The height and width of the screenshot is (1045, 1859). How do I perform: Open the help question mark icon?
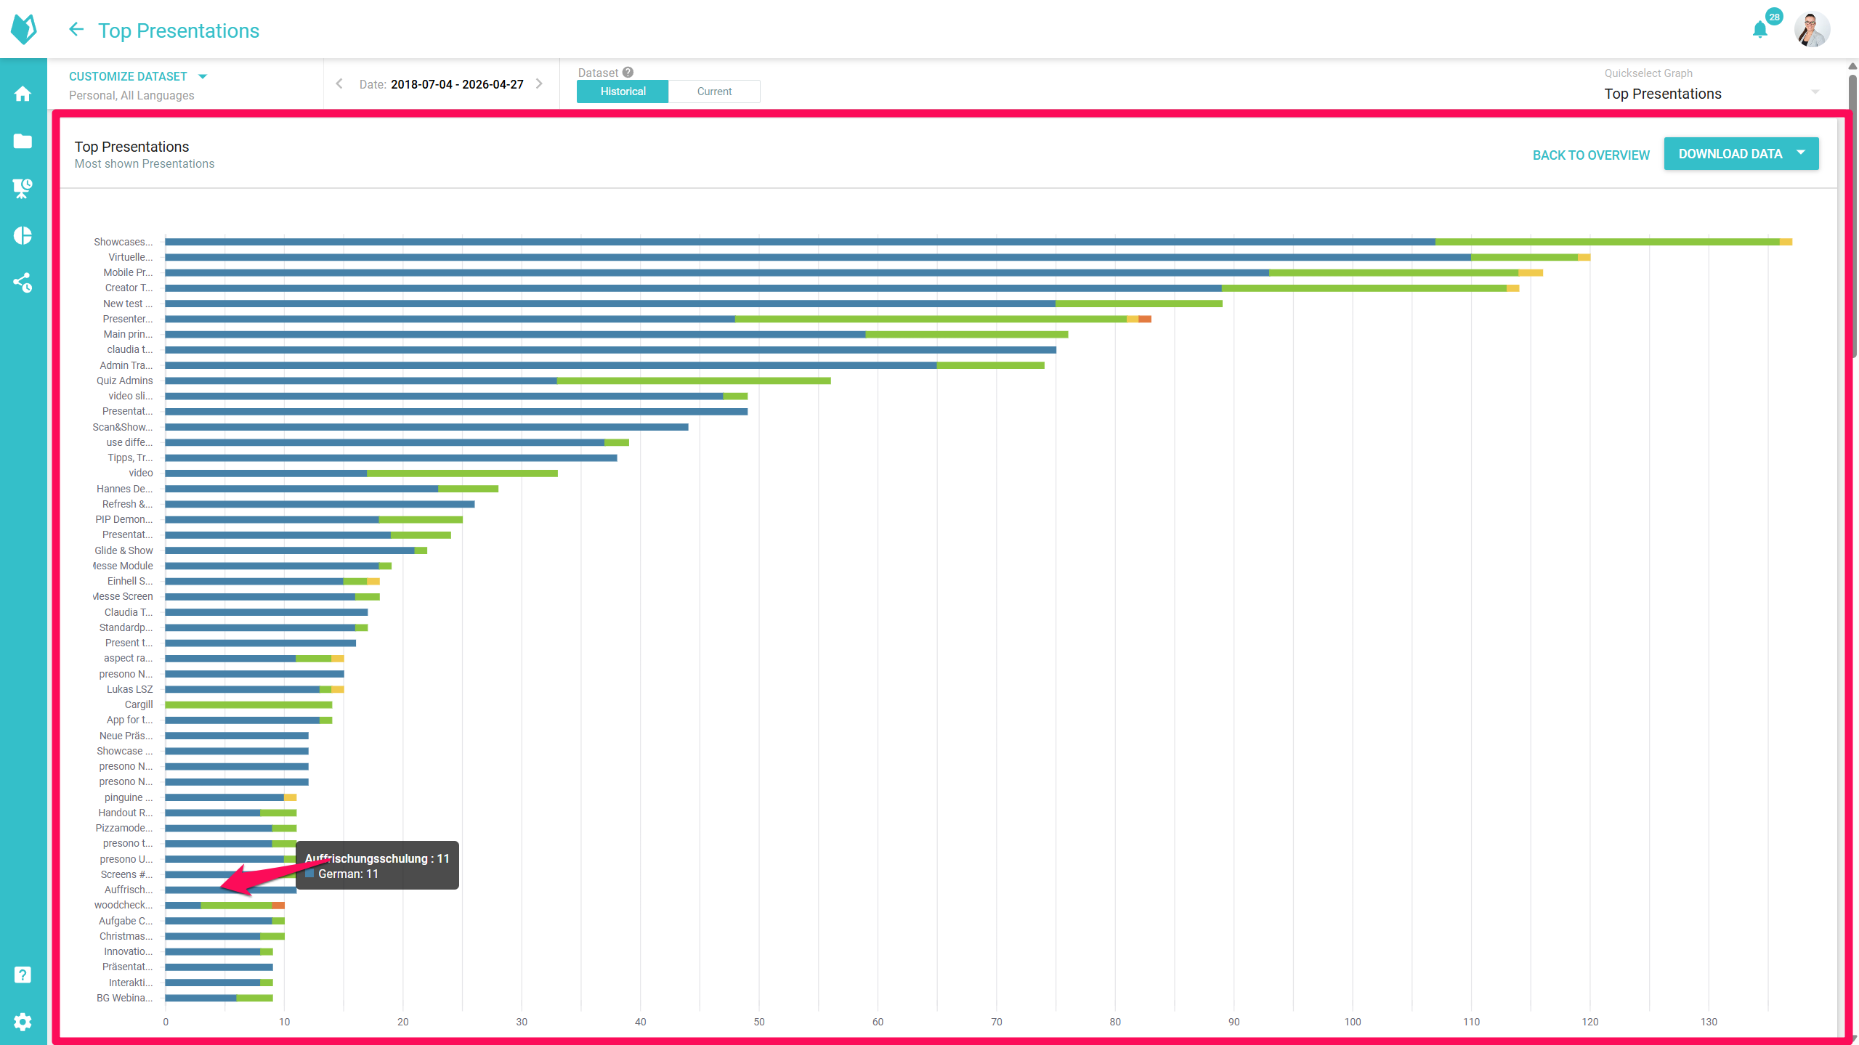coord(23,975)
